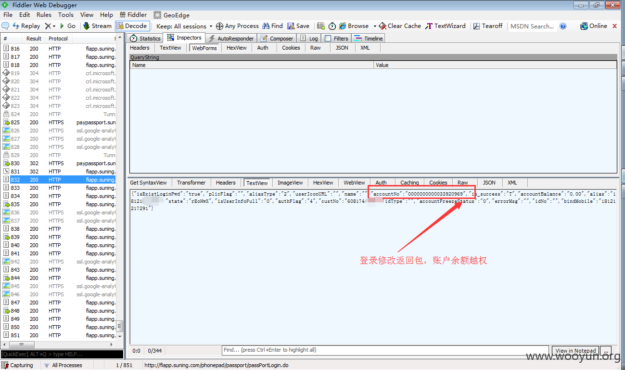Open the View menu

click(87, 15)
